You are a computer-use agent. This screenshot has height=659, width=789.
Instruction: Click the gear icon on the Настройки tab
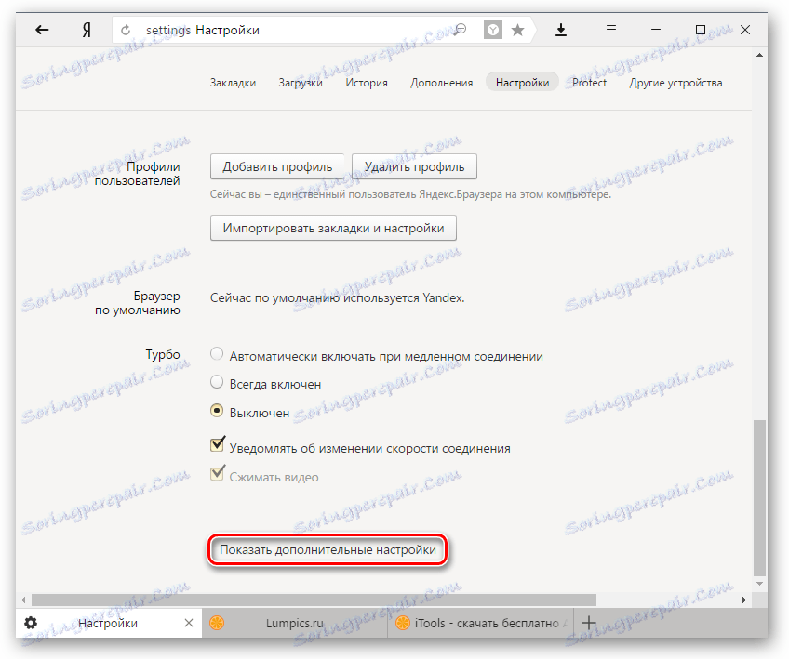[31, 623]
